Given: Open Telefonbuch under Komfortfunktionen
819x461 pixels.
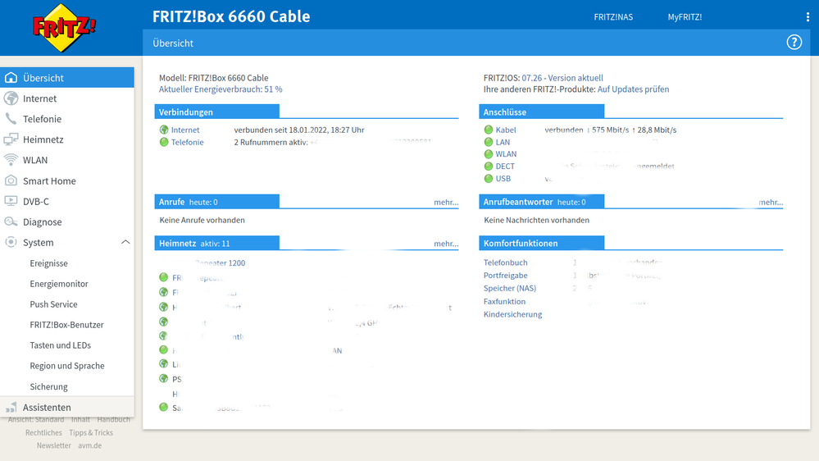Looking at the screenshot, I should click(x=506, y=262).
